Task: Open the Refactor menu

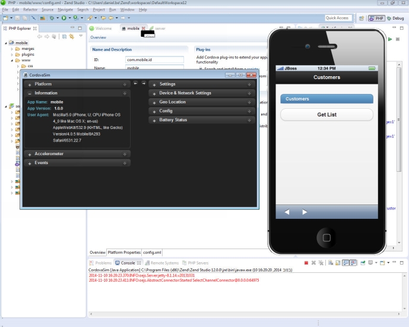Action: [x=30, y=10]
